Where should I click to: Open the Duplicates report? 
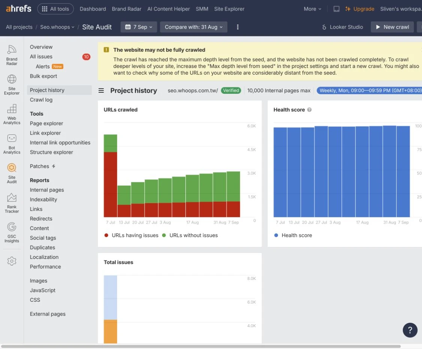(x=42, y=247)
